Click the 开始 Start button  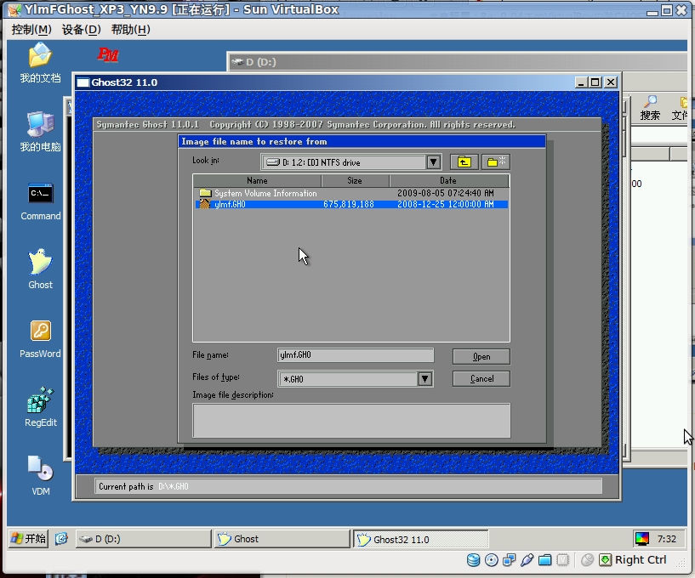[29, 539]
